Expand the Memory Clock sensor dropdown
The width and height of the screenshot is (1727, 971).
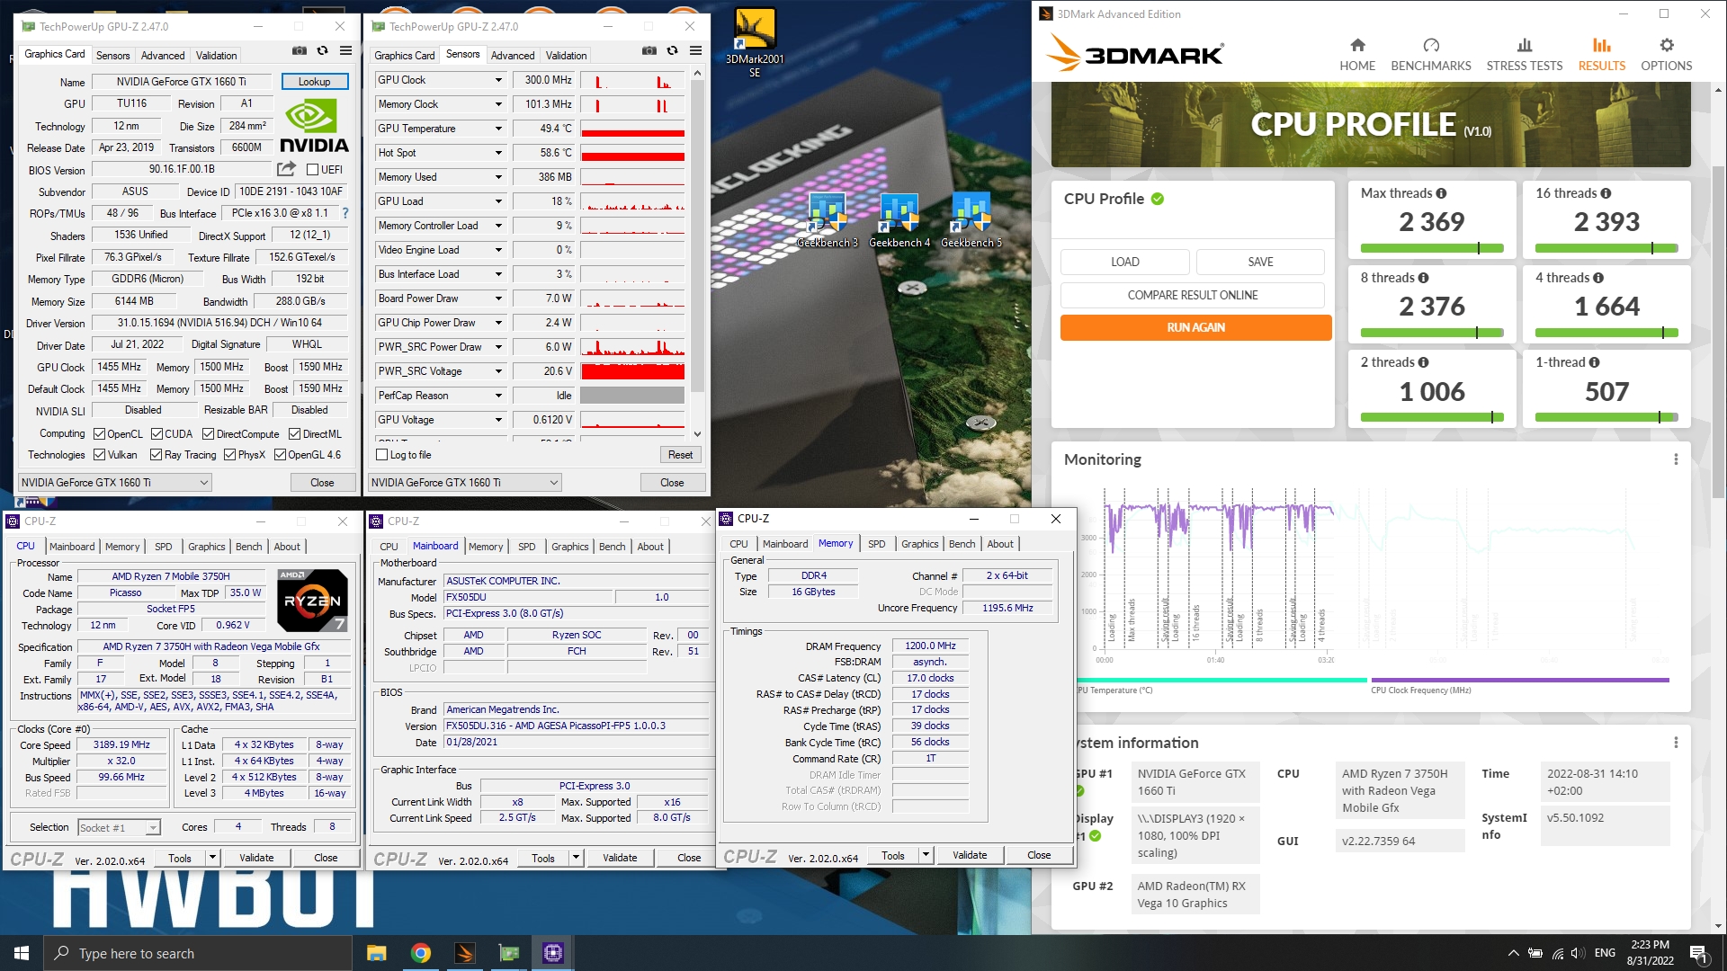coord(498,104)
